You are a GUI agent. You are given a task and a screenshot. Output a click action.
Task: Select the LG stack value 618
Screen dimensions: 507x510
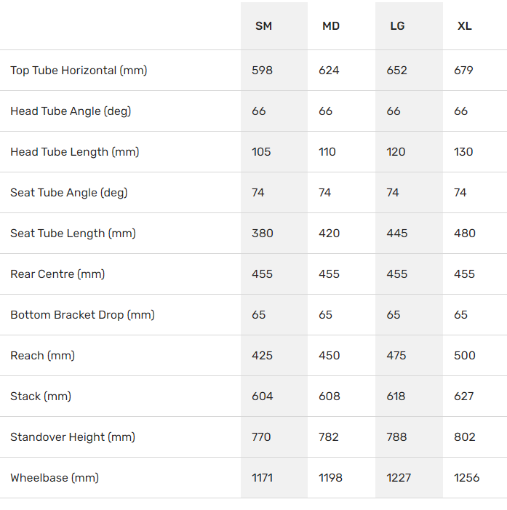tap(396, 397)
